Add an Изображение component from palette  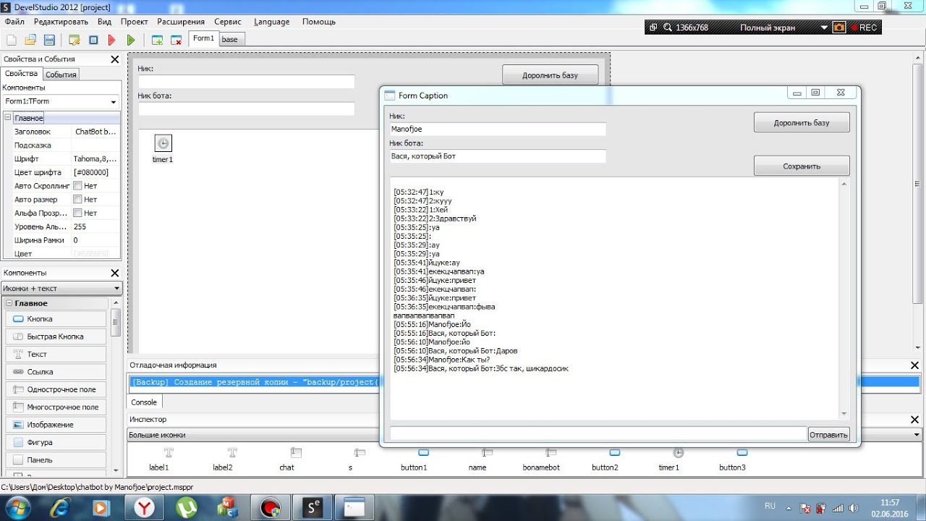tap(56, 425)
